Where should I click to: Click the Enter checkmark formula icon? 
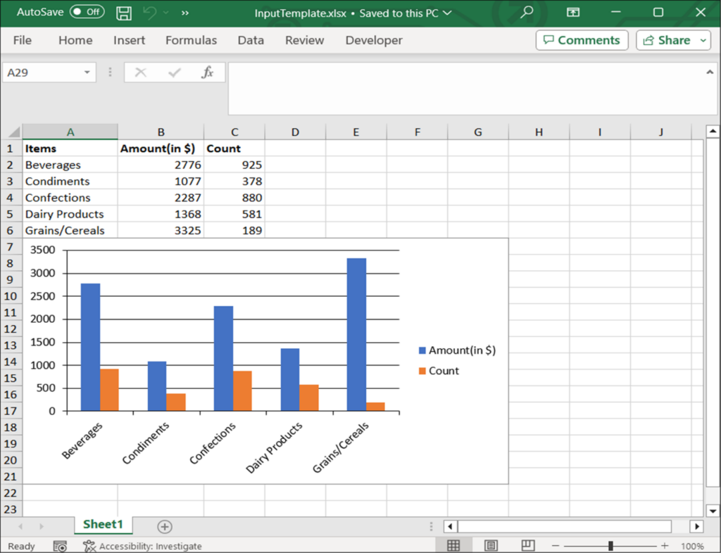pyautogui.click(x=175, y=72)
